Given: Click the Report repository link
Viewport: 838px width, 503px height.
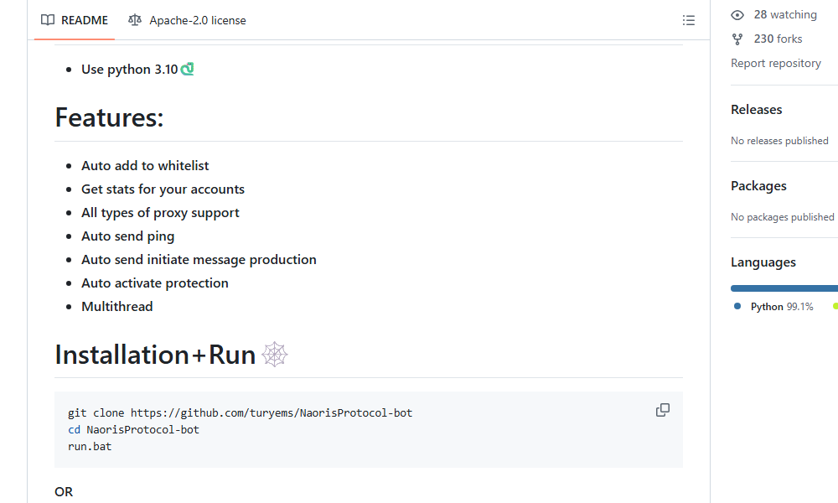Looking at the screenshot, I should pos(776,63).
